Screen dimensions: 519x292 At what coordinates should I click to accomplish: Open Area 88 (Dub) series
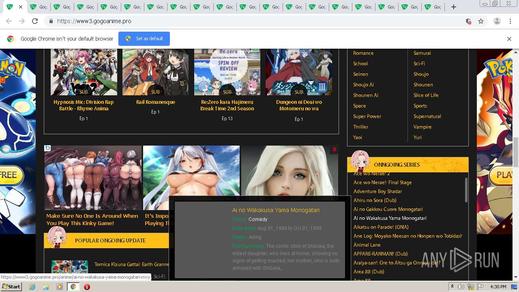pos(369,272)
